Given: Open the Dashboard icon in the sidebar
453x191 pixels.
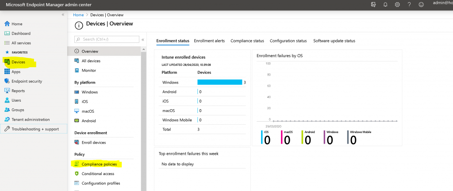Looking at the screenshot, I should pyautogui.click(x=7, y=34).
